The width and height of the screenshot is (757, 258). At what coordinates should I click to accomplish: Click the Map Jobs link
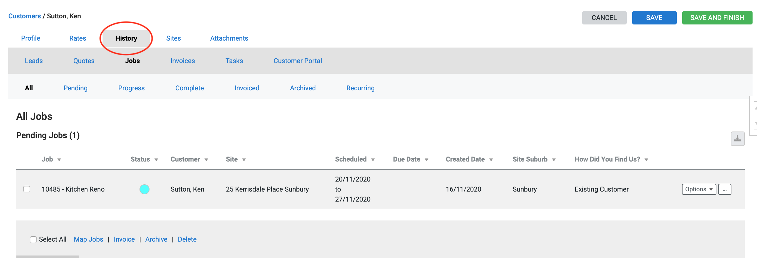click(x=88, y=239)
